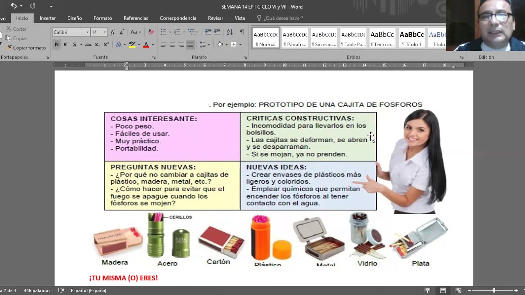Viewport: 525px width, 295px height.
Task: Open the Correspondencia tab
Action: (178, 18)
